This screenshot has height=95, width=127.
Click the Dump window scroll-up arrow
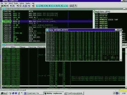click(x=121, y=32)
